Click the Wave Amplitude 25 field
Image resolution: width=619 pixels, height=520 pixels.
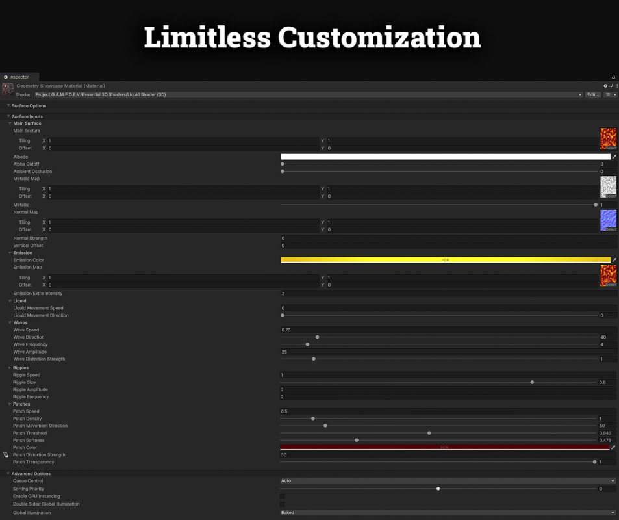coord(448,352)
